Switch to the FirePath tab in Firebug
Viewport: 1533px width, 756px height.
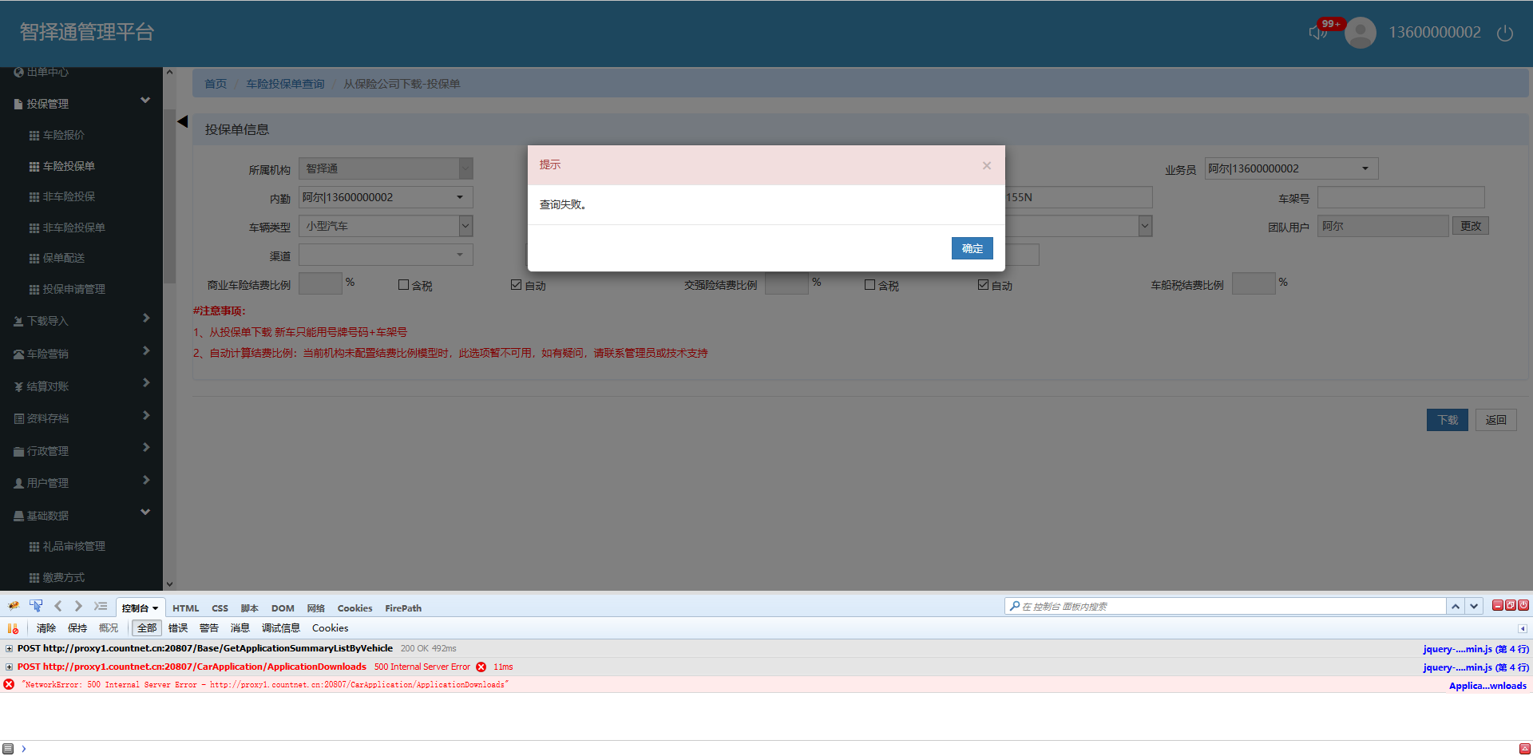(x=403, y=608)
